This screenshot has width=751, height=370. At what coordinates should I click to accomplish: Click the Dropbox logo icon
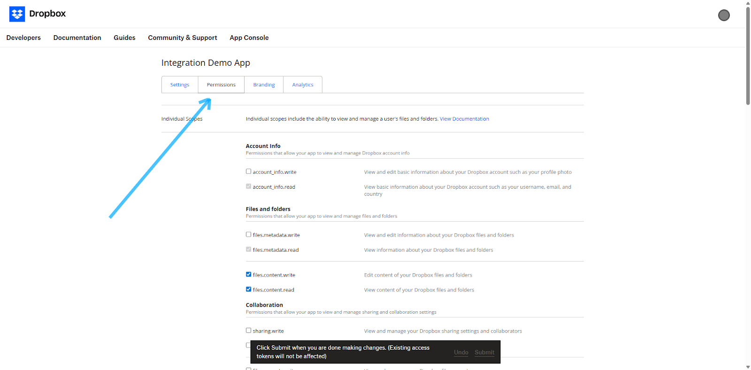17,14
